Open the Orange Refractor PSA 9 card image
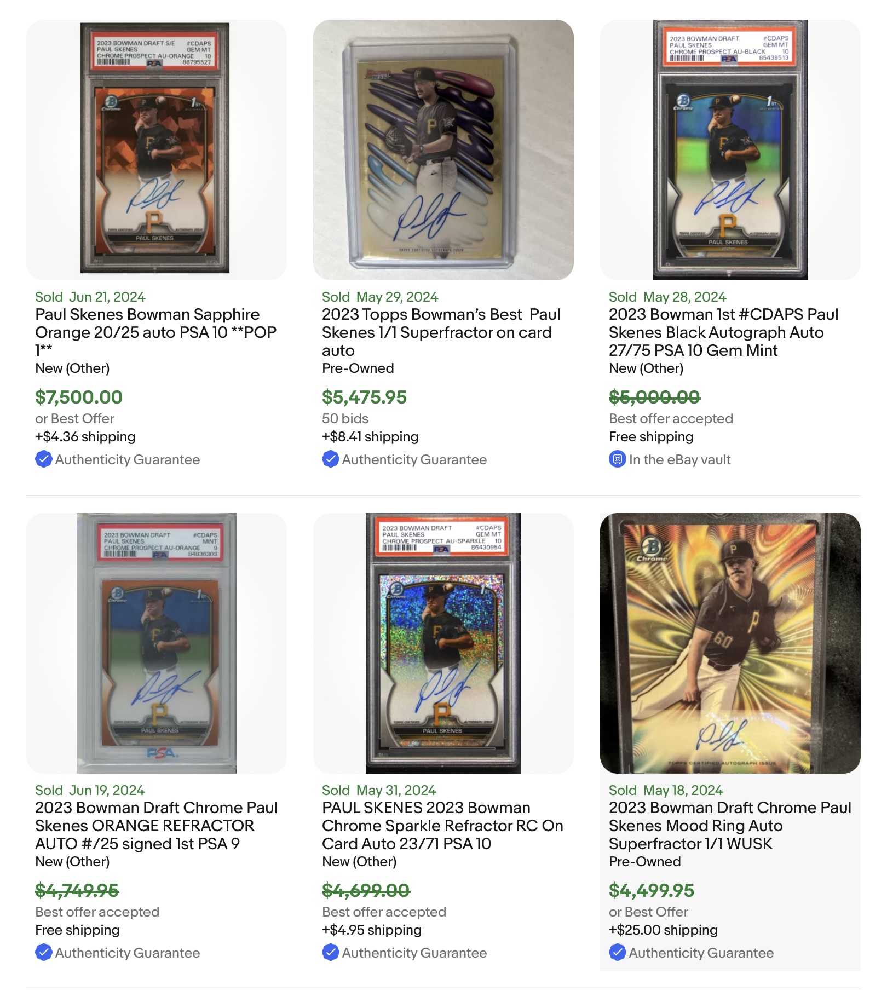 pos(157,643)
